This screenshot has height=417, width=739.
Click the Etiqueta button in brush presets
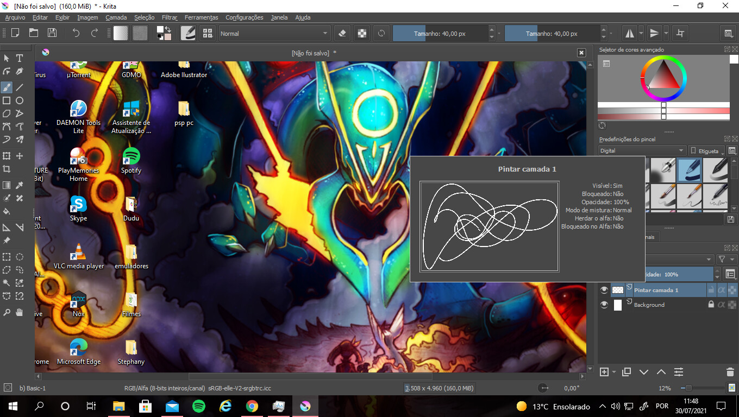click(705, 151)
